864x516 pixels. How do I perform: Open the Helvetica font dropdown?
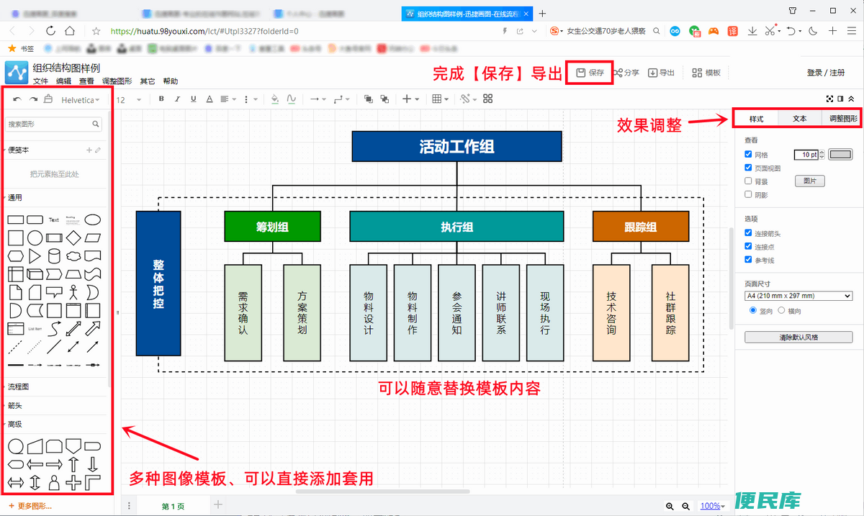click(x=80, y=99)
